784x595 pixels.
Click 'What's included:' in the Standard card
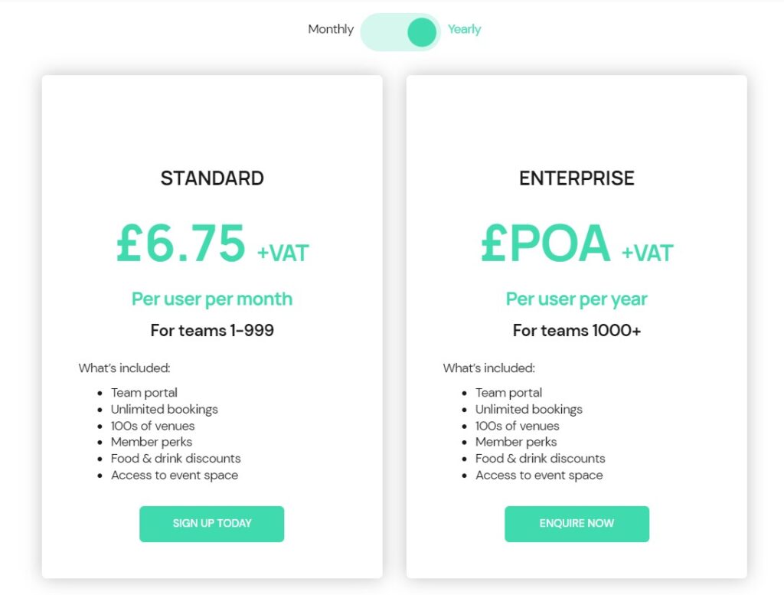click(124, 368)
